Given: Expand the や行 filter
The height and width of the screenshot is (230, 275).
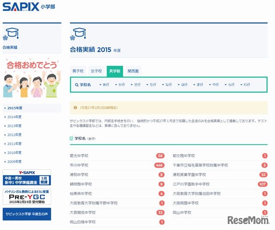Looking at the screenshot, I should coord(214,85).
